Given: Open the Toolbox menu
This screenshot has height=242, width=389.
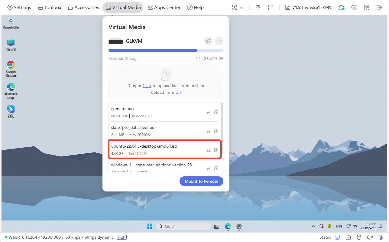Looking at the screenshot, I should point(50,8).
